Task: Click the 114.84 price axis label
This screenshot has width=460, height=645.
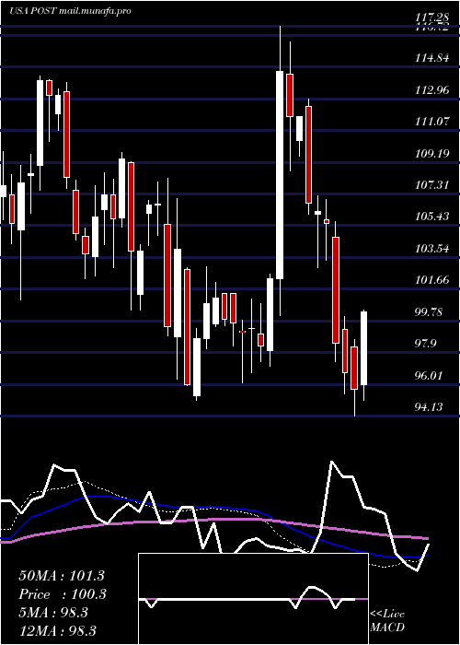Action: (432, 57)
